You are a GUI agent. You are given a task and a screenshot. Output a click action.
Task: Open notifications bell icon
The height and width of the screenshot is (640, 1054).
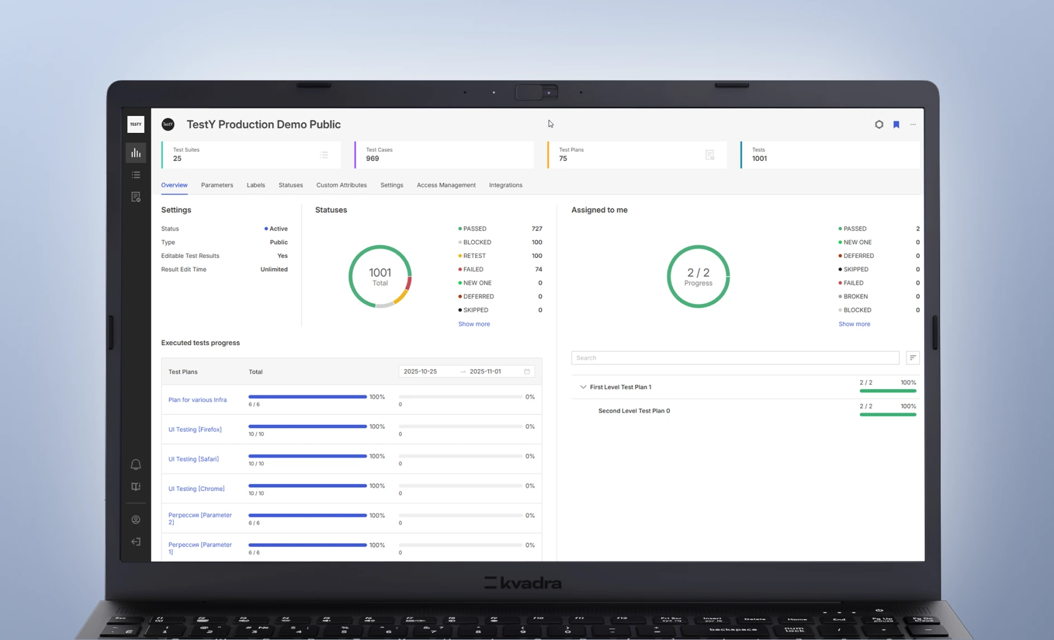coord(136,465)
